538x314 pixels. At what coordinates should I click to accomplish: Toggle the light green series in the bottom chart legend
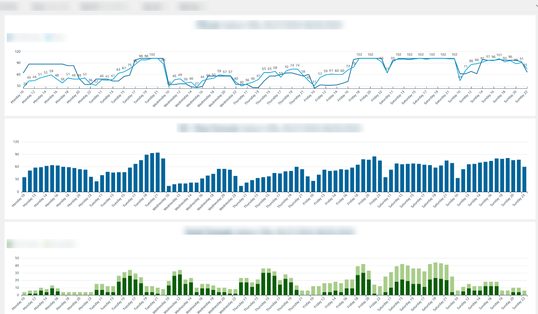tap(60, 243)
